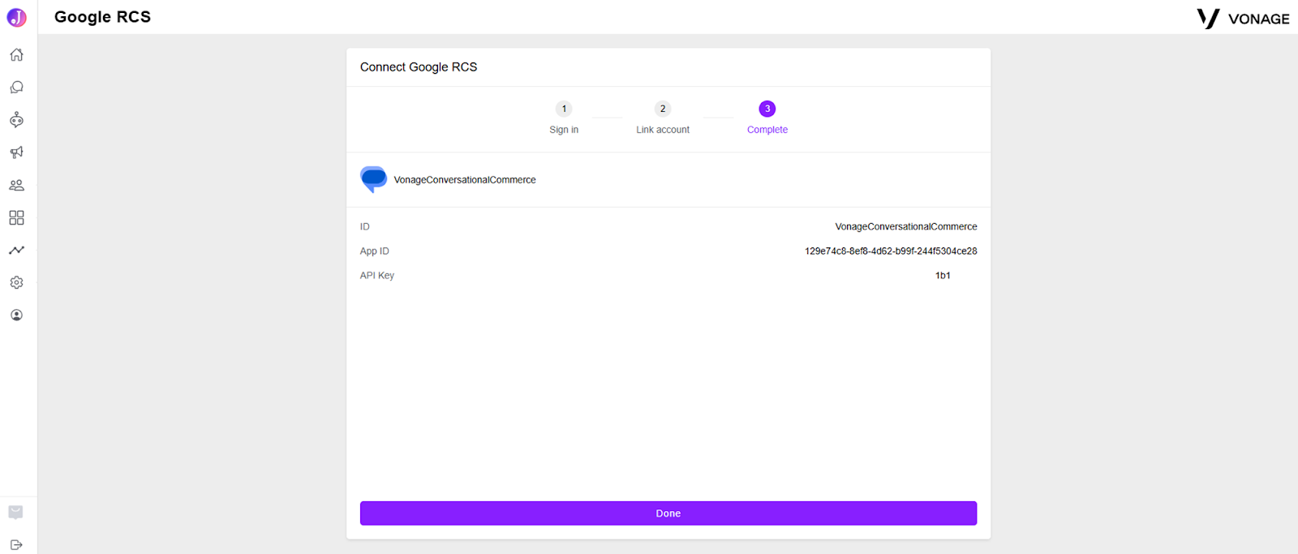Click the Connect Google RCS heading
The image size is (1298, 554).
pyautogui.click(x=419, y=67)
